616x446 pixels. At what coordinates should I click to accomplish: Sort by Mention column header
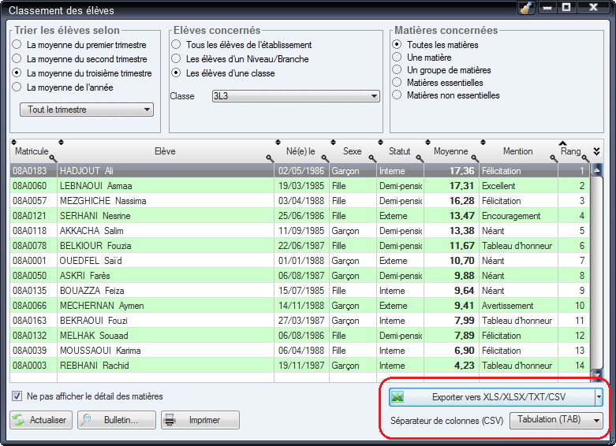point(517,151)
